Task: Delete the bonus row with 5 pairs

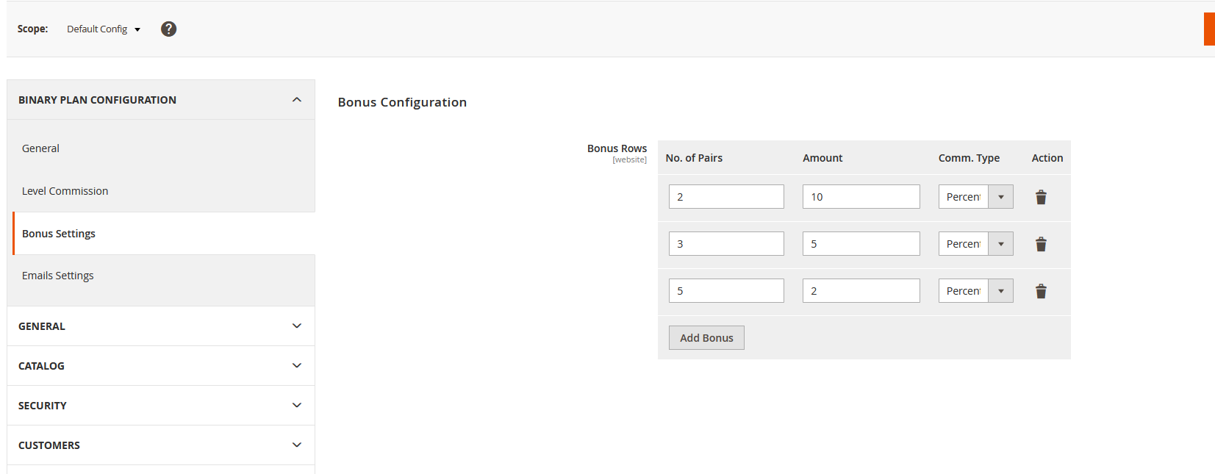Action: 1041,291
